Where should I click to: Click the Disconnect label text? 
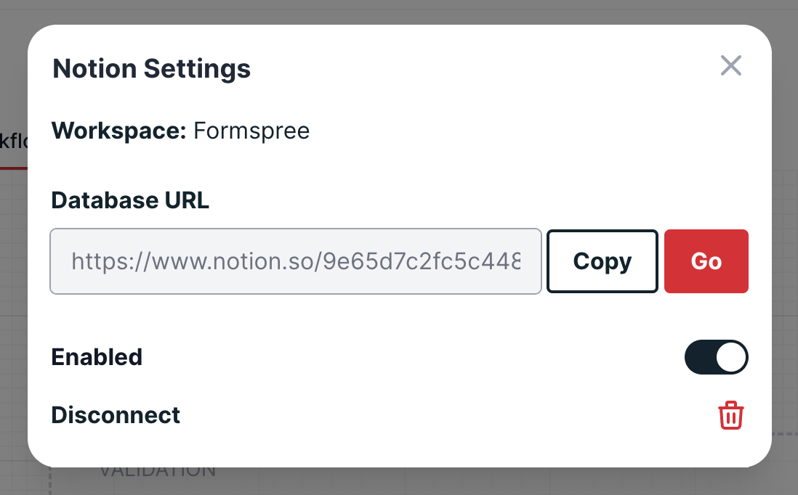(116, 415)
